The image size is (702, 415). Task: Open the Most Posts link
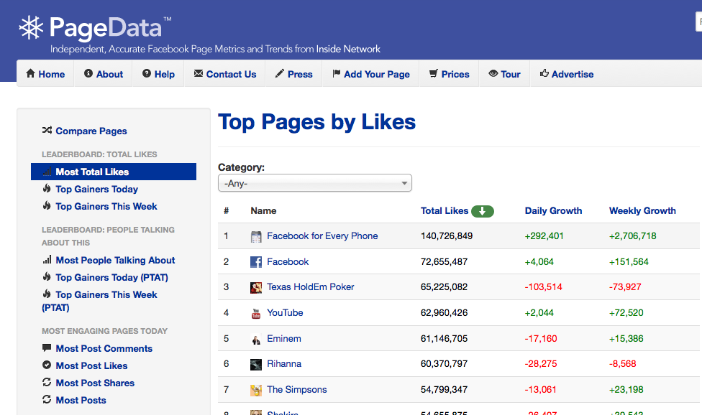point(81,400)
